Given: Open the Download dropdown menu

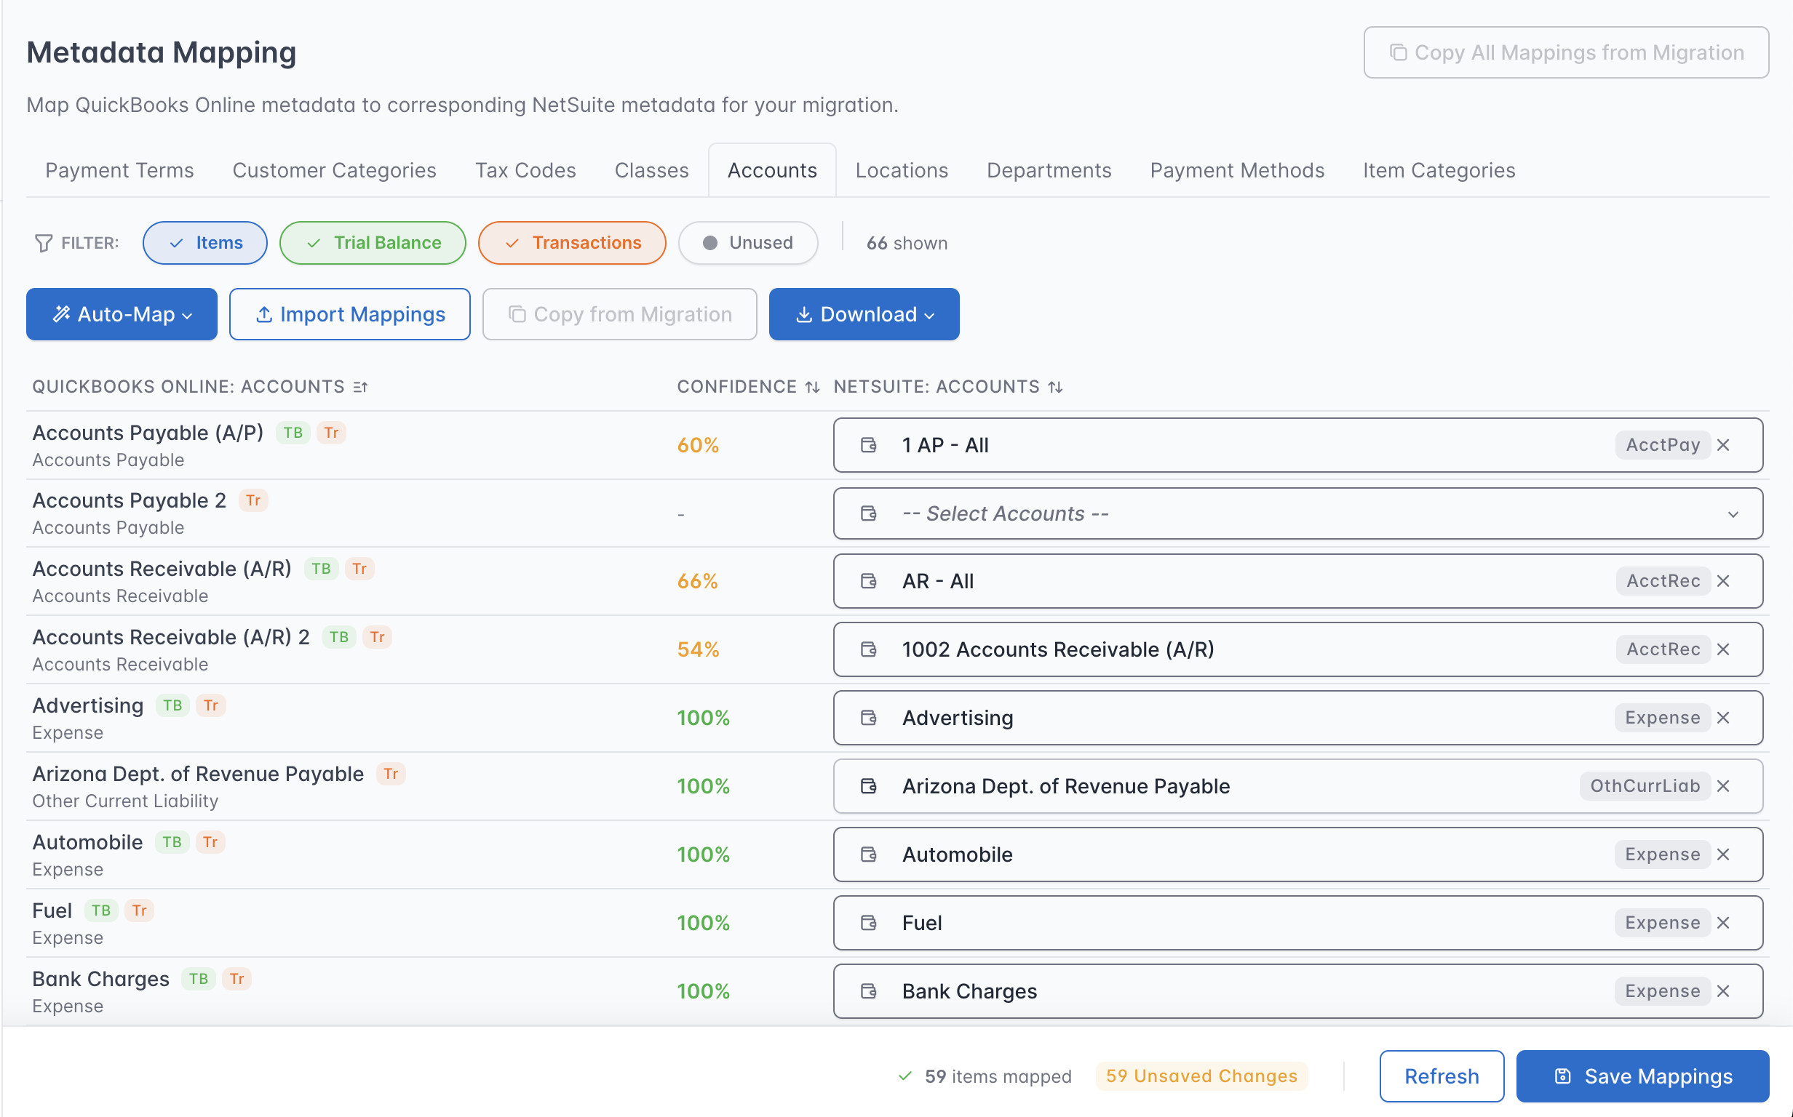Looking at the screenshot, I should click(864, 315).
